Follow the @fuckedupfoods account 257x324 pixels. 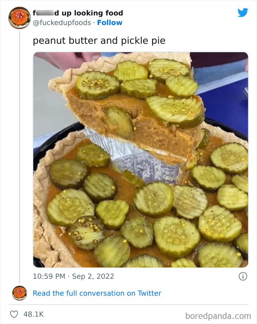(110, 23)
